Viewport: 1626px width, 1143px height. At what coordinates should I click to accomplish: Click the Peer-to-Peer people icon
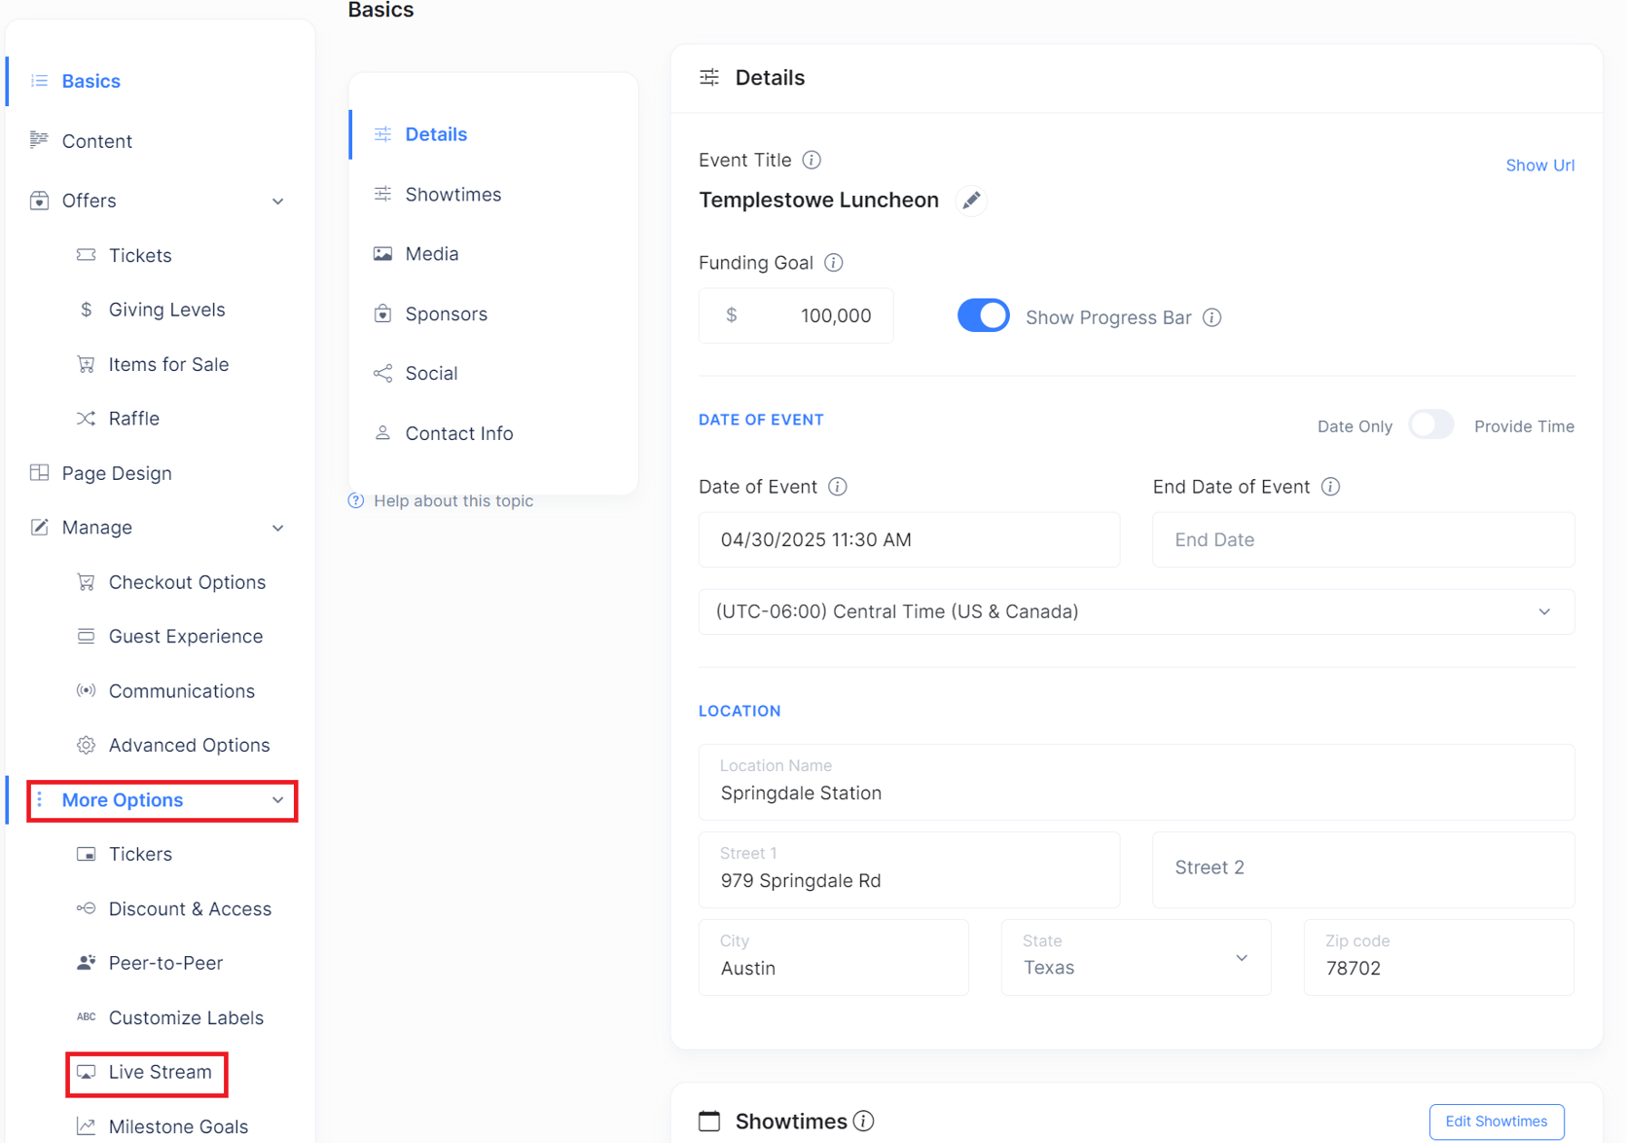[87, 963]
